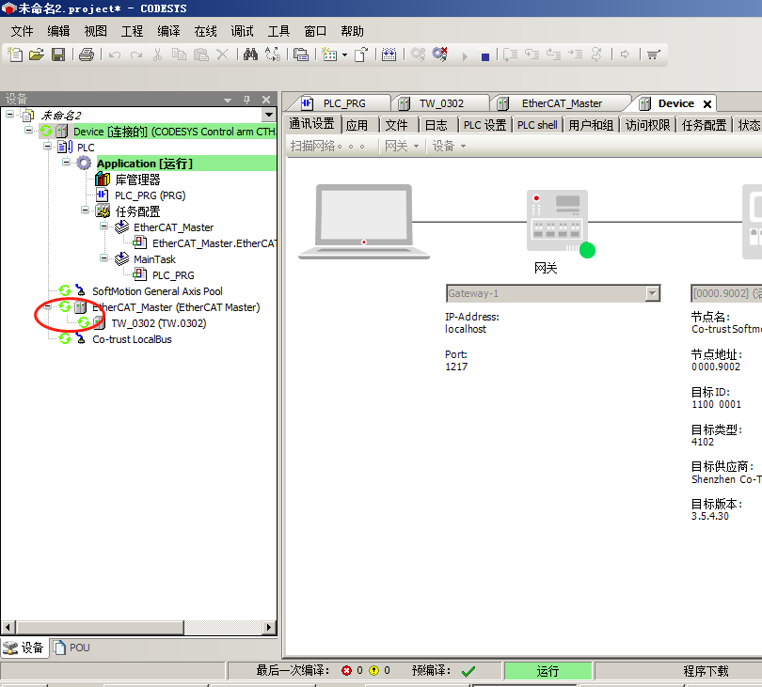Open the 网关 dropdown in communication toolbar
The image size is (762, 687).
point(402,146)
